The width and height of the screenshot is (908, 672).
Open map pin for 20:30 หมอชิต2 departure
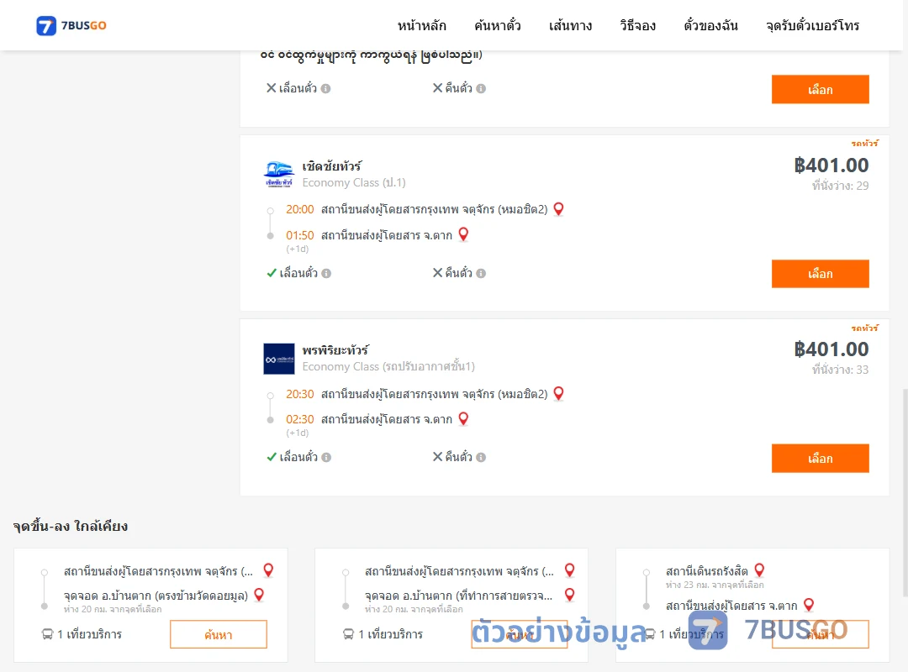click(x=558, y=394)
